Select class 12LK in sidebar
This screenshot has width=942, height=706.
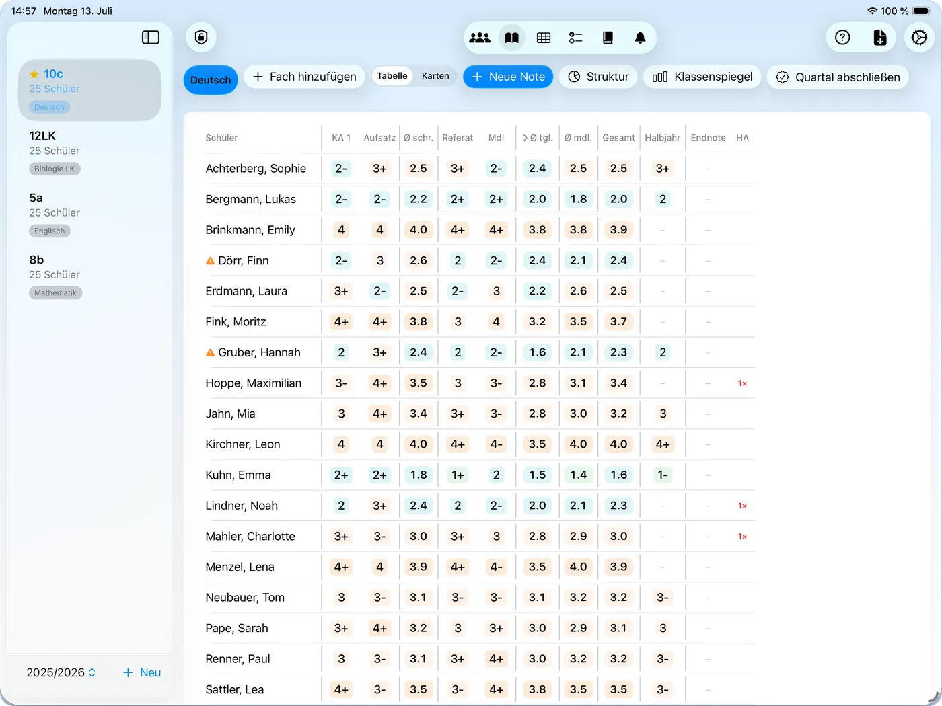[89, 152]
